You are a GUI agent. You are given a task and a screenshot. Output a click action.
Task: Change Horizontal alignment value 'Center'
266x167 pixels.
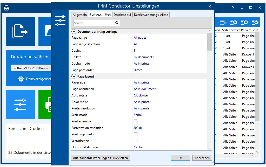138,147
